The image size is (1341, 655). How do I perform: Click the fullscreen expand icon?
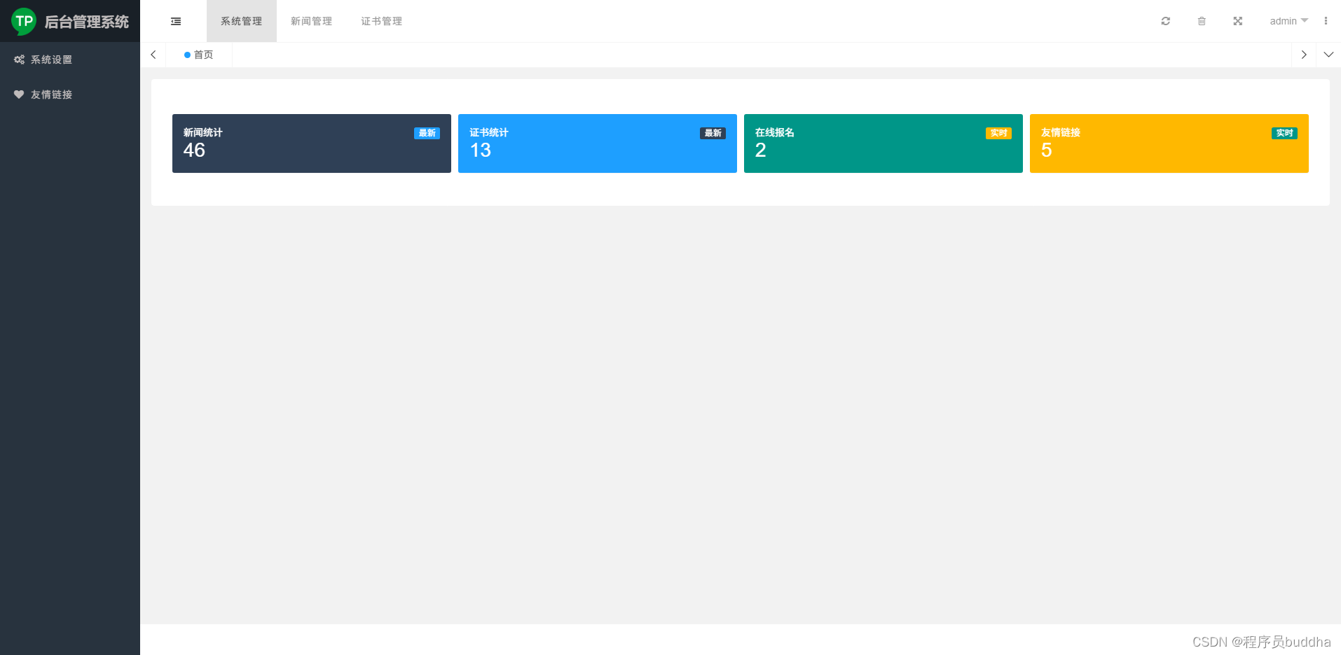click(1238, 21)
